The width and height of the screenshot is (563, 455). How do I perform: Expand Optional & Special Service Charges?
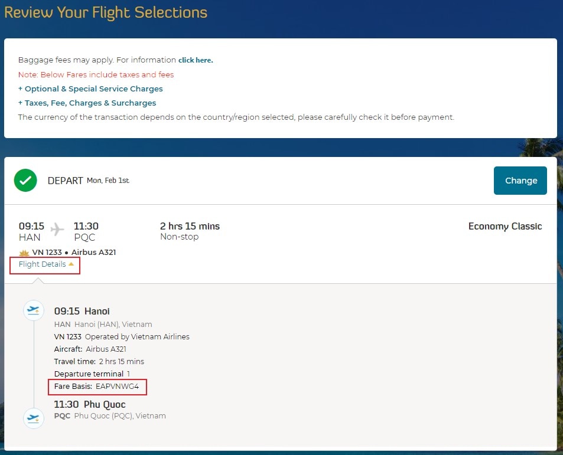[x=90, y=89]
